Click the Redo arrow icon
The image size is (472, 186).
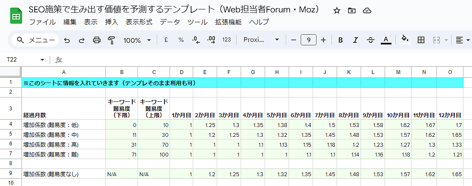click(x=81, y=40)
